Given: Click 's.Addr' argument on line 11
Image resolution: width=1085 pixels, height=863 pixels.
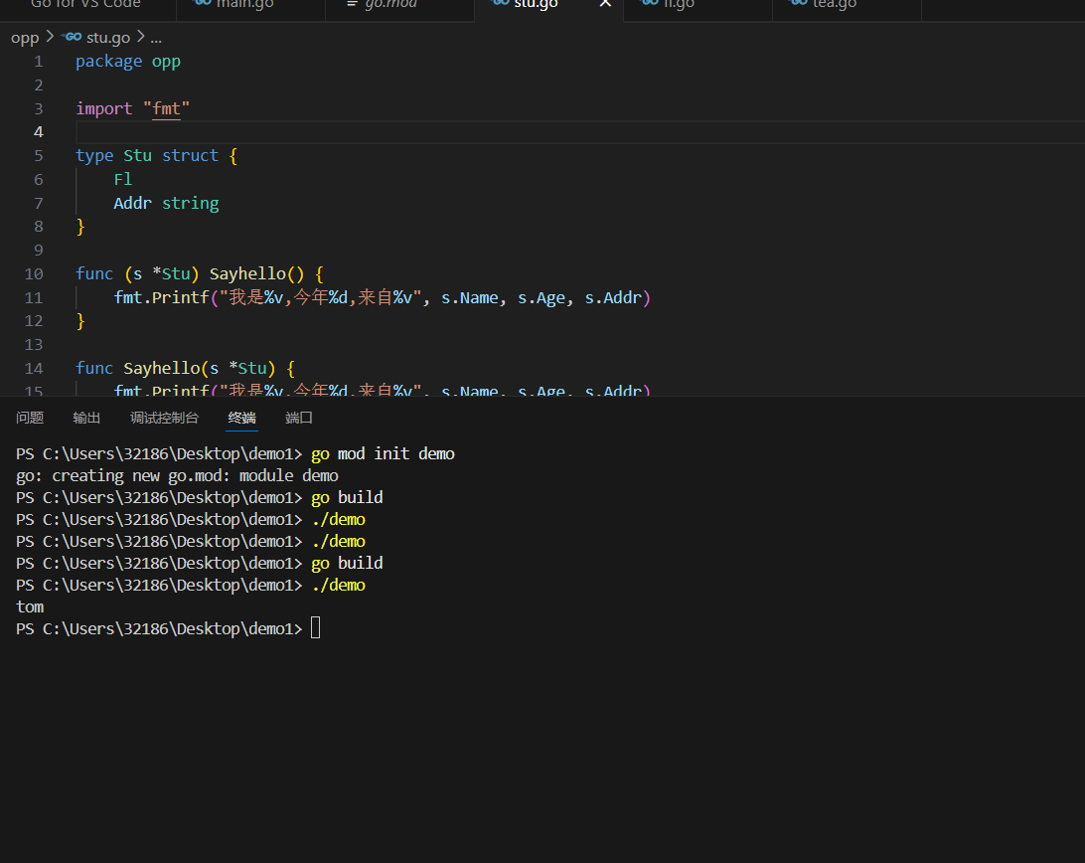Looking at the screenshot, I should coord(614,298).
